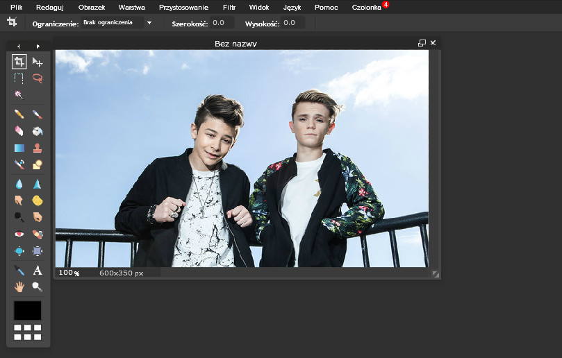
Task: Select the Gradient tool
Action: tap(19, 148)
